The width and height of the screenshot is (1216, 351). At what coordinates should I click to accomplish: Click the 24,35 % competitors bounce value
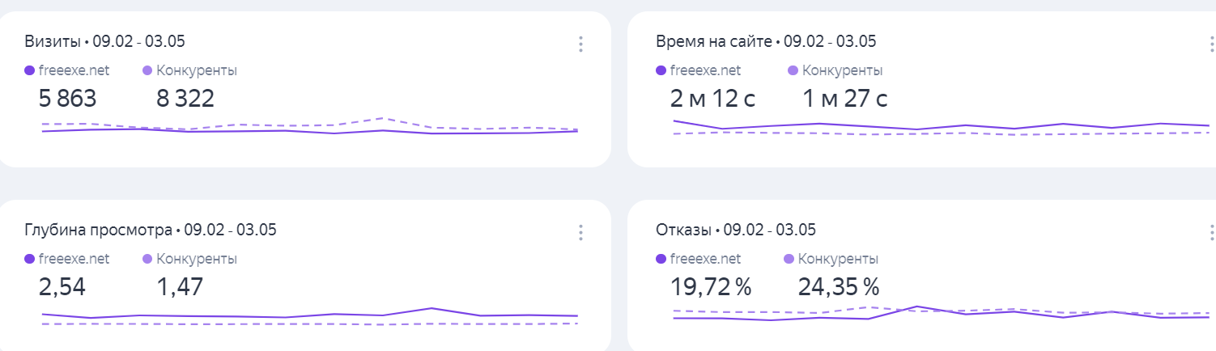(x=839, y=287)
